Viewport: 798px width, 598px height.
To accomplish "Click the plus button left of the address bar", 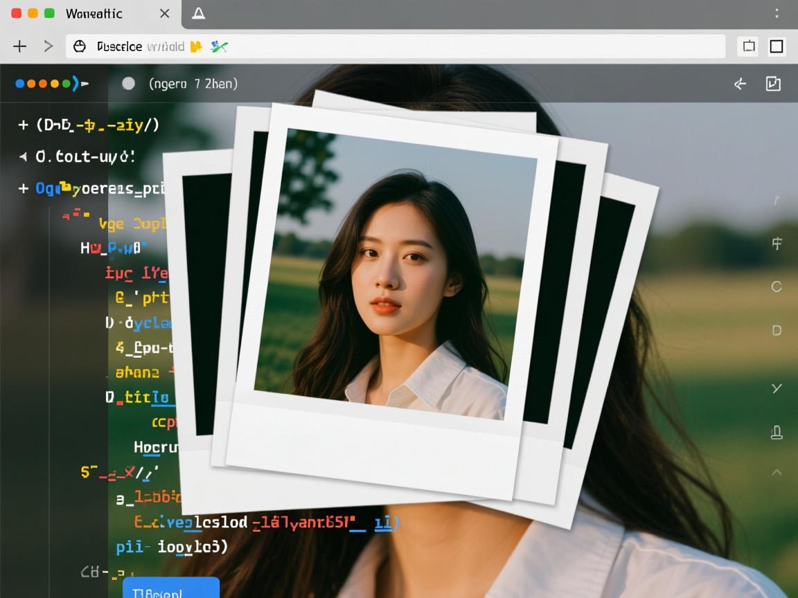I will point(20,46).
